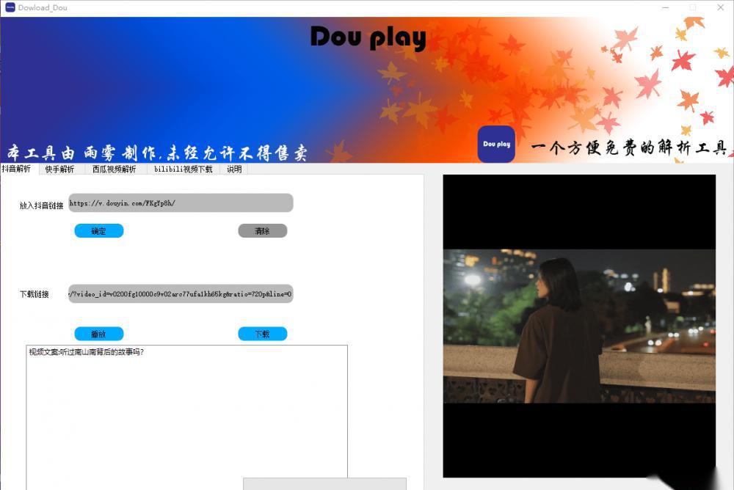Screen dimensions: 734x490
Task: Click the 播放 button
Action: point(99,334)
